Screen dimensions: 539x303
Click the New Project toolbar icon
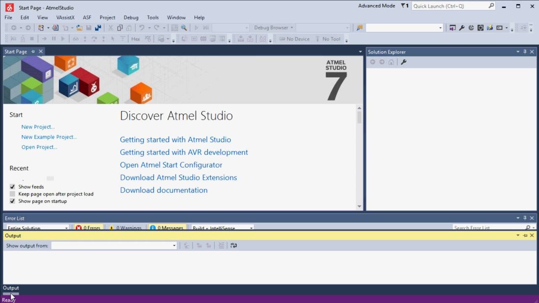click(x=41, y=28)
